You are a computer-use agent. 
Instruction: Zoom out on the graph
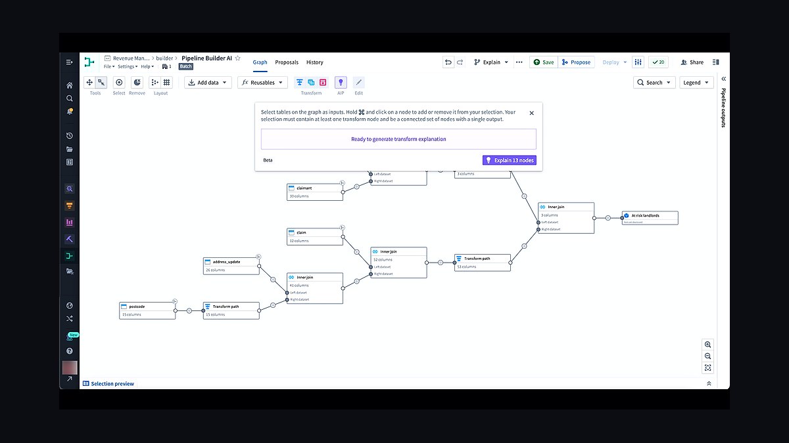[x=707, y=356]
